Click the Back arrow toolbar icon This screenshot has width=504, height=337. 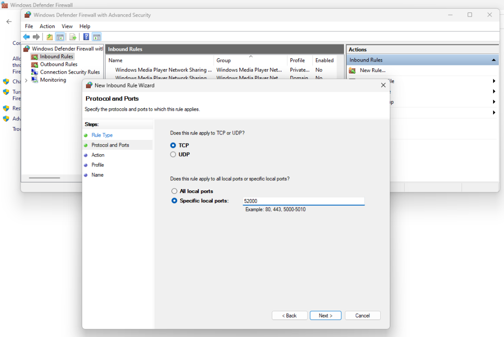[27, 37]
